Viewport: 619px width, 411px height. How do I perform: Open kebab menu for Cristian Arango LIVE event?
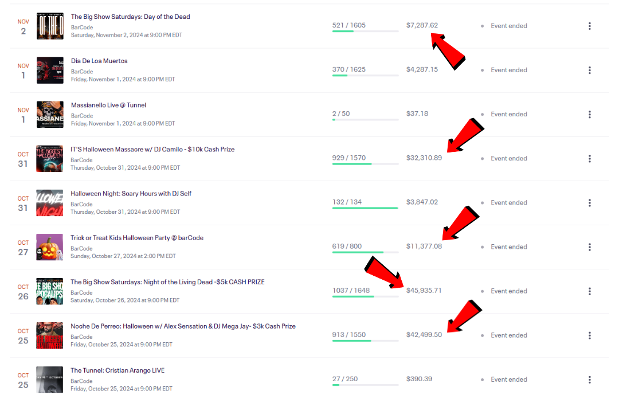pyautogui.click(x=589, y=379)
